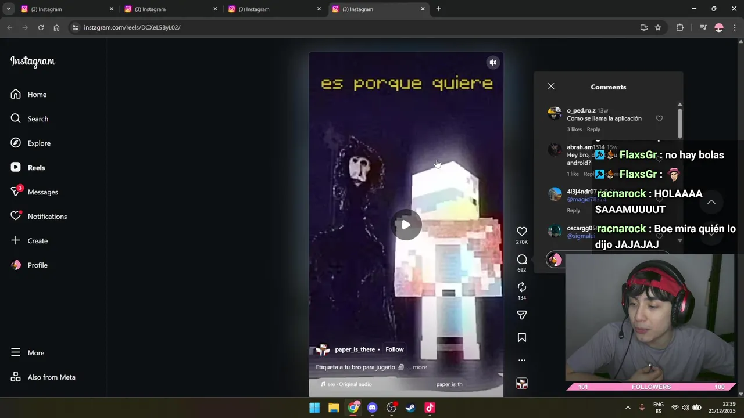Open clock and date 22:39
744x418 pixels.
tap(721, 408)
